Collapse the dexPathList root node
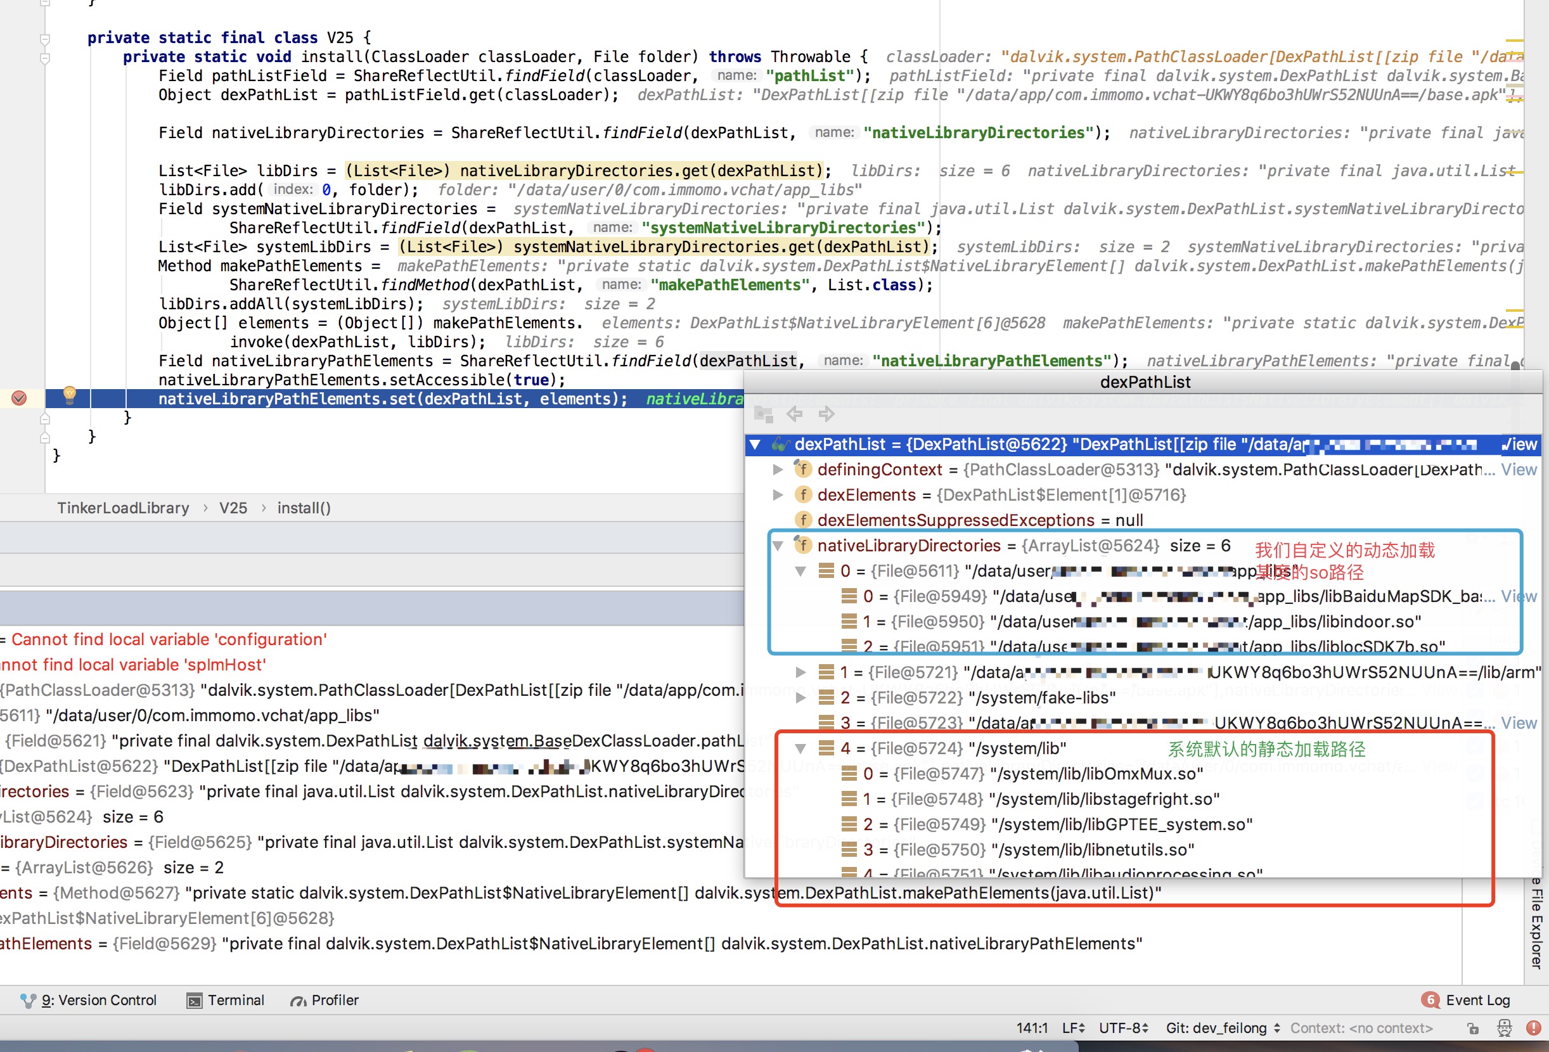Image resolution: width=1549 pixels, height=1052 pixels. tap(755, 444)
